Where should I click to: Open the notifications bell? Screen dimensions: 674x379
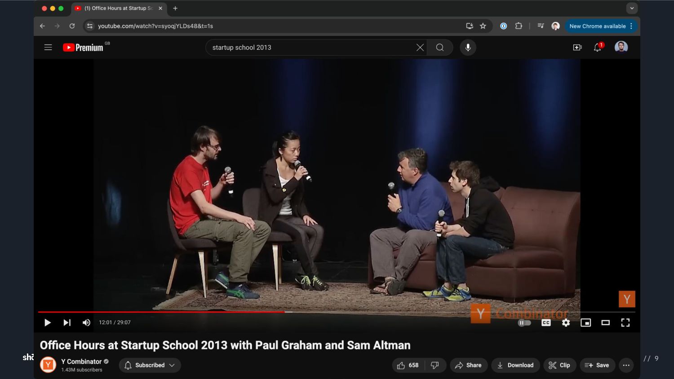(598, 47)
